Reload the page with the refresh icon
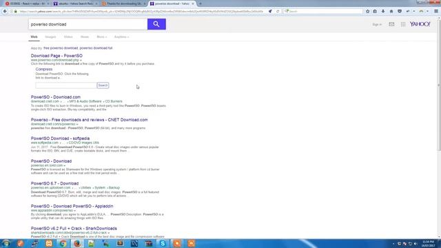 (x=278, y=11)
